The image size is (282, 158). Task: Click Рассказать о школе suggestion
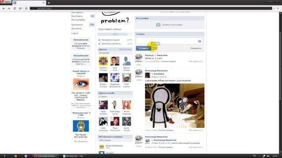(111, 40)
